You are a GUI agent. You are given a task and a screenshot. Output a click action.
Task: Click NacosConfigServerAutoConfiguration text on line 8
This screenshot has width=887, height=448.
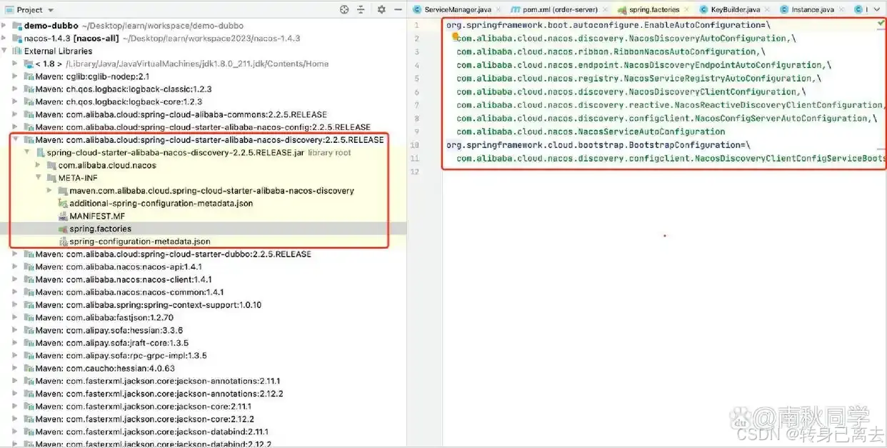(781, 119)
